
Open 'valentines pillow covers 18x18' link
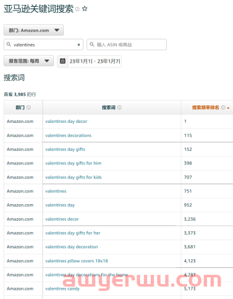[77, 261]
